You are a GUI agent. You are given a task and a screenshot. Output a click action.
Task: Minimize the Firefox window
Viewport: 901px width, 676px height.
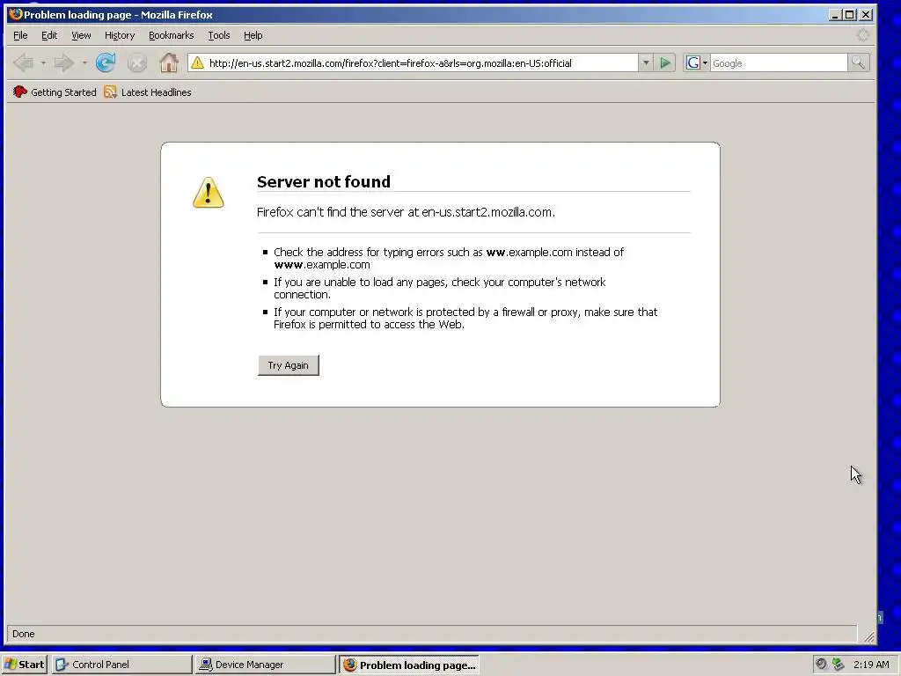(836, 15)
